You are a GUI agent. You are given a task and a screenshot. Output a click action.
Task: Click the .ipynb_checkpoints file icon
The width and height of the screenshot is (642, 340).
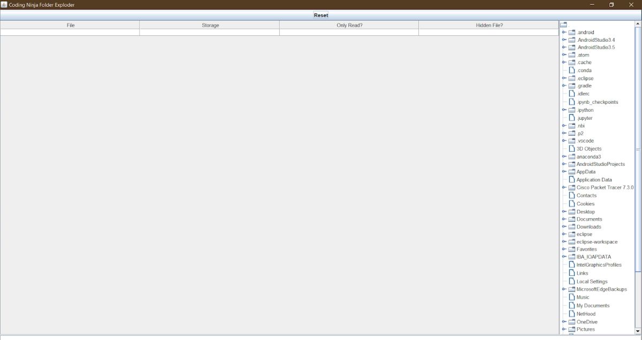[572, 102]
